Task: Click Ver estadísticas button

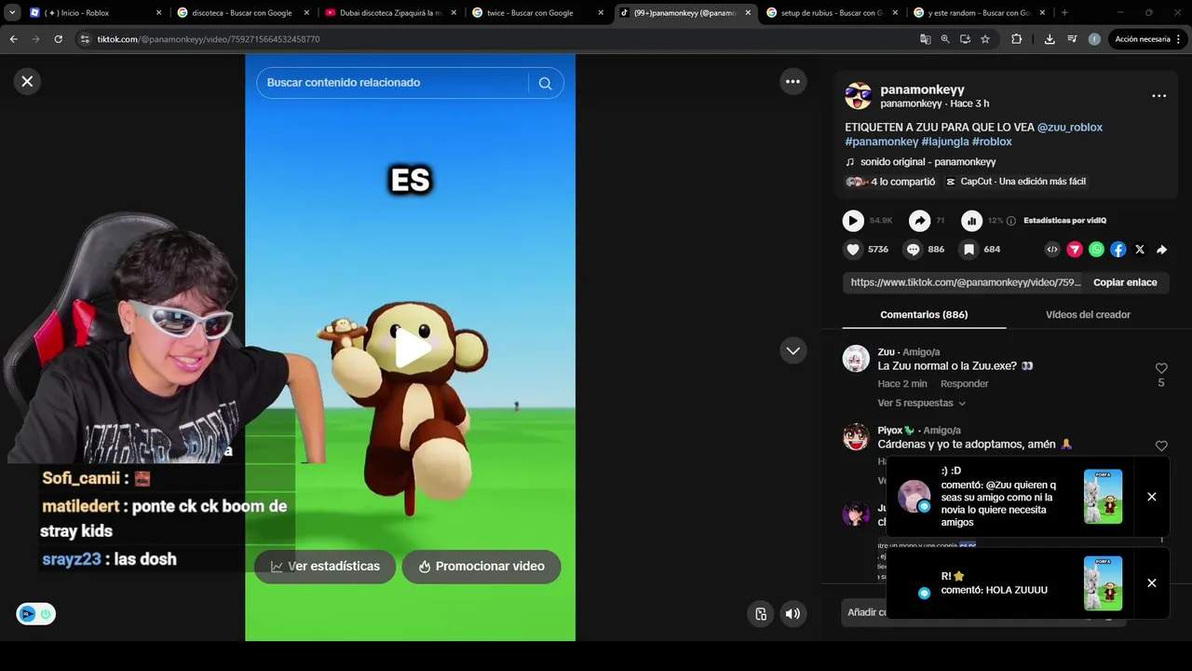Action: 325,567
